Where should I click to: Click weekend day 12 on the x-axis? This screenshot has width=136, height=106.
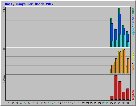[x=52, y=103]
